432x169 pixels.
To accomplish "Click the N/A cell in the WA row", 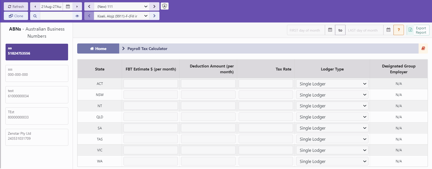I will click(x=399, y=161).
